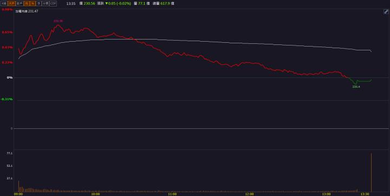
Task: Select the tall volume bar near 13:30
Action: [x=372, y=172]
